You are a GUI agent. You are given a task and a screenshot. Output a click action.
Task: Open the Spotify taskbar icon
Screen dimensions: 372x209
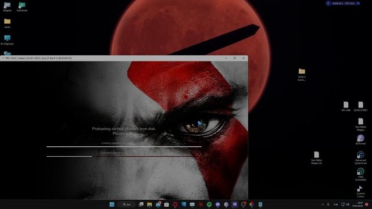point(209,204)
